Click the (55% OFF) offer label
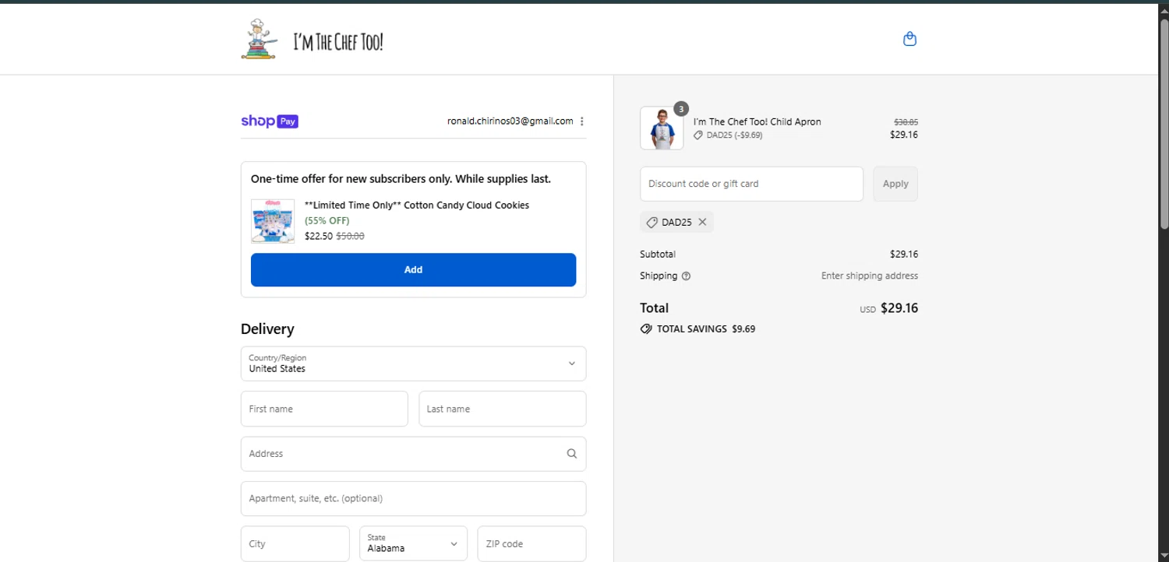This screenshot has height=562, width=1169. click(327, 221)
